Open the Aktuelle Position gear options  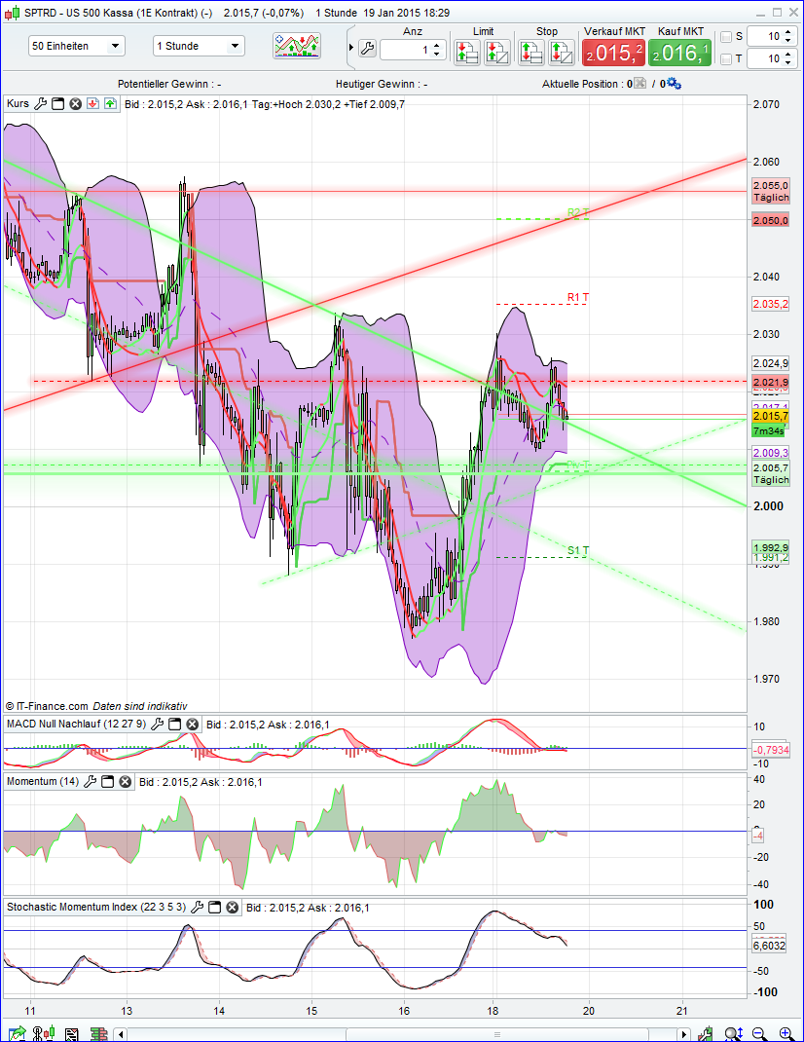[674, 83]
